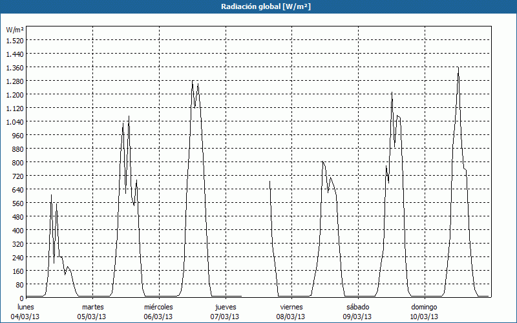Click the lunes radiation peak near 600
The height and width of the screenshot is (323, 517).
[x=51, y=194]
